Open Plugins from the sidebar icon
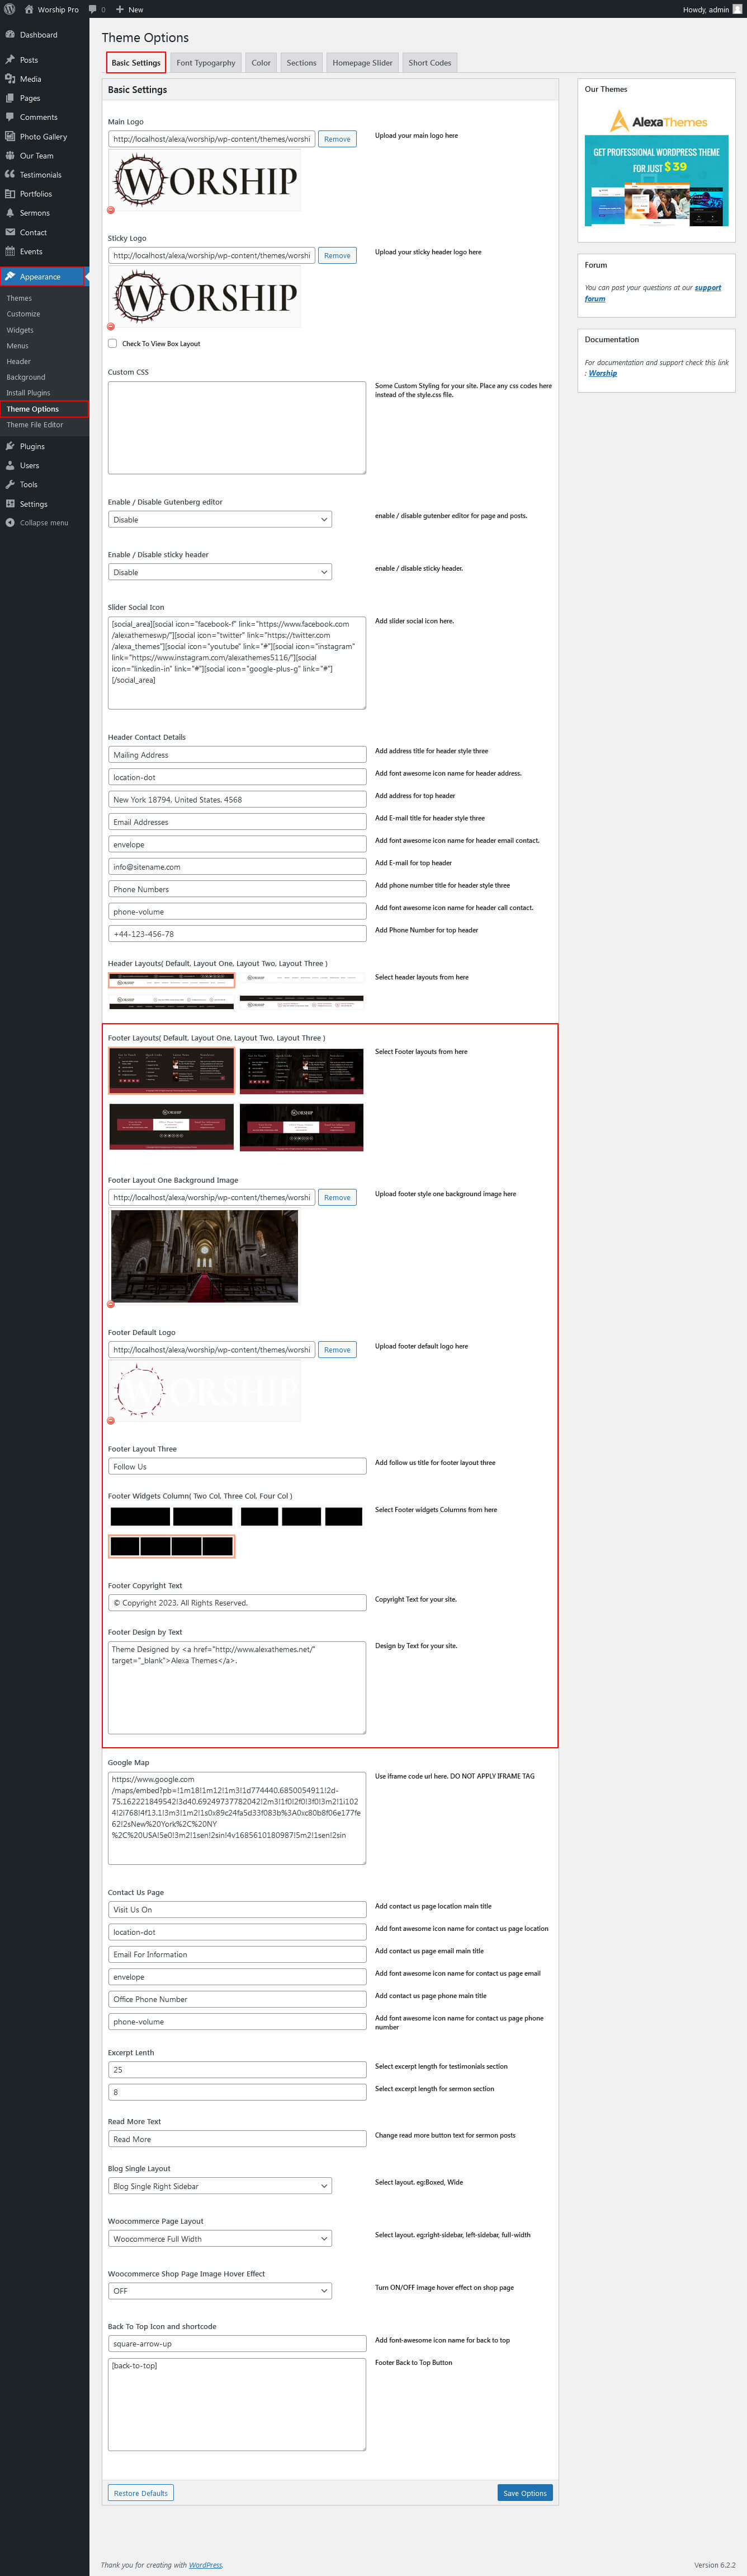Image resolution: width=747 pixels, height=2576 pixels. coord(10,447)
